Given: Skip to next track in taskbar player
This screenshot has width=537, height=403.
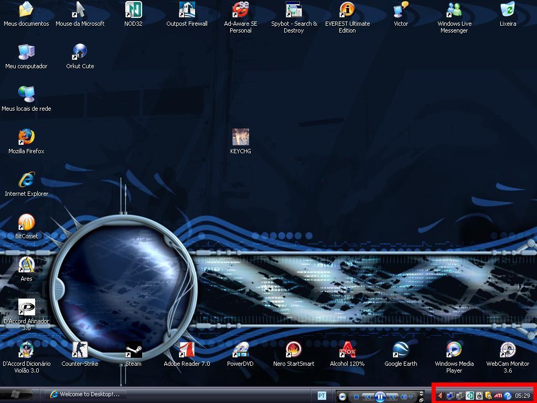Looking at the screenshot, I should point(392,397).
